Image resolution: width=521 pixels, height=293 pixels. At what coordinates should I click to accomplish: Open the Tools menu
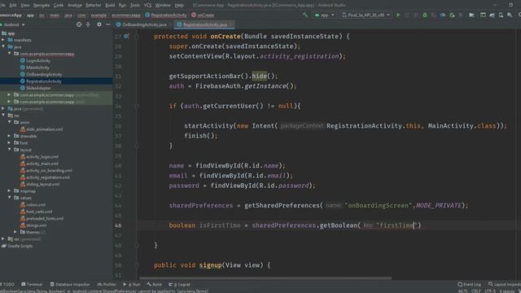pyautogui.click(x=135, y=5)
